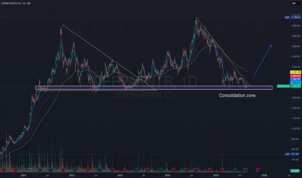Click the last green earnings marker before Jul 2025
This screenshot has height=178, width=302.
point(235,170)
